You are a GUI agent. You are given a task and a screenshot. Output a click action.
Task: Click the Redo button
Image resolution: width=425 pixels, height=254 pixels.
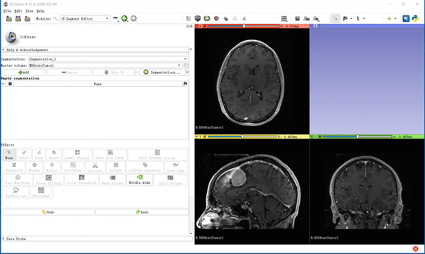pyautogui.click(x=142, y=212)
